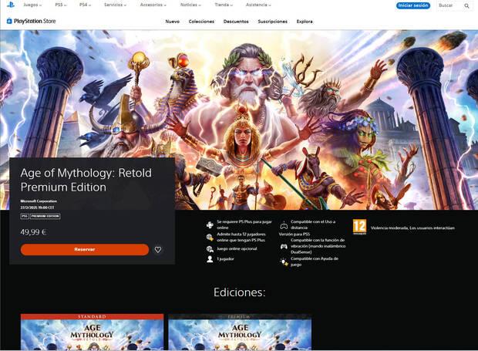This screenshot has width=478, height=351.
Task: Expand the Juegos dropdown menu
Action: (32, 5)
